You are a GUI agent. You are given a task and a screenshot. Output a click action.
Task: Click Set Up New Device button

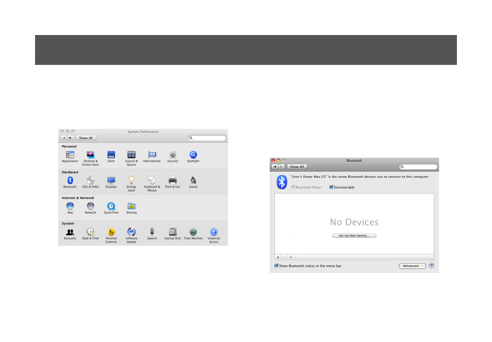pos(354,235)
